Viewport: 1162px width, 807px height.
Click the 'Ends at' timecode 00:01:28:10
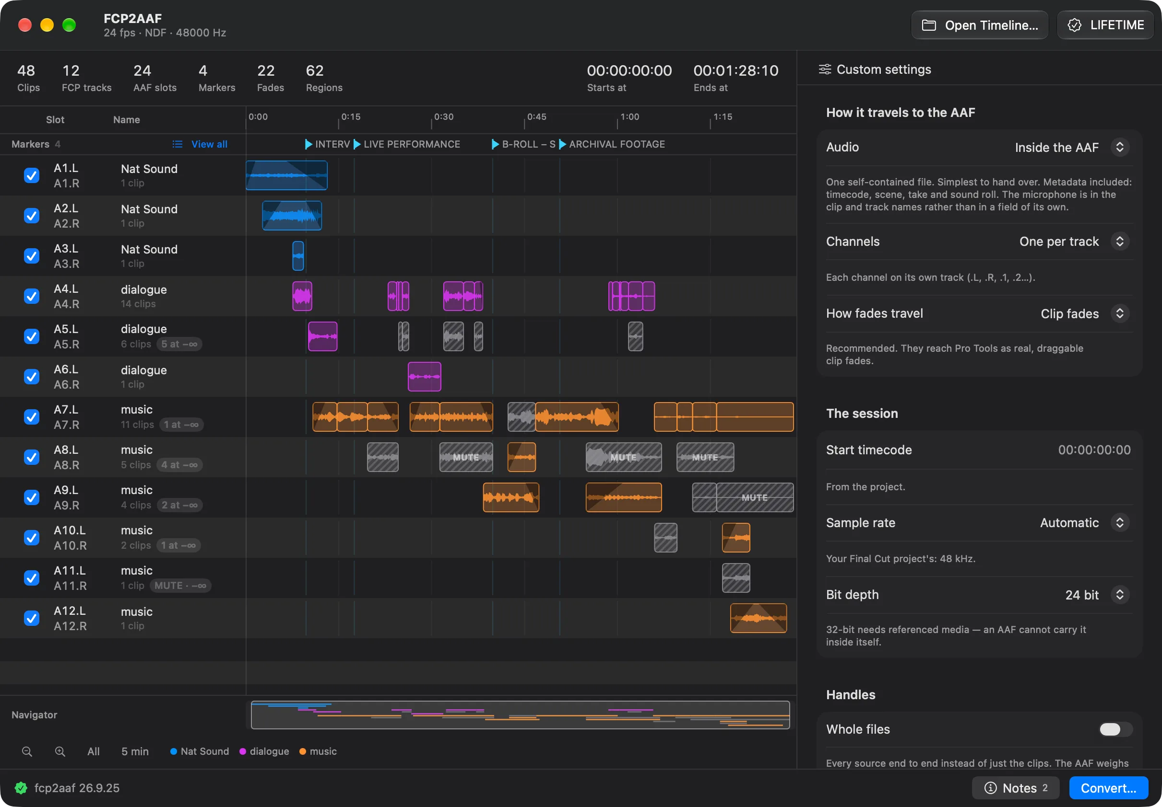(x=735, y=71)
